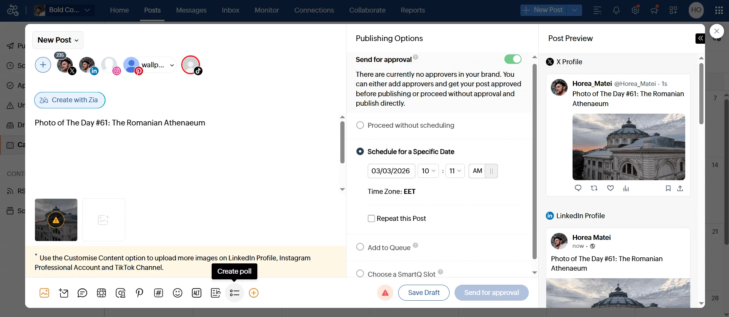The width and height of the screenshot is (729, 317).
Task: Open settings gear in top bar
Action: coord(635,10)
